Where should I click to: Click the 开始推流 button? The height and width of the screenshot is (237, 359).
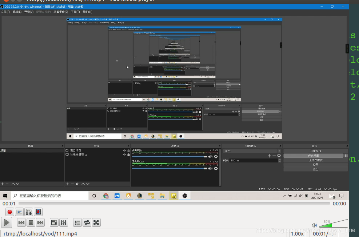coord(316,151)
